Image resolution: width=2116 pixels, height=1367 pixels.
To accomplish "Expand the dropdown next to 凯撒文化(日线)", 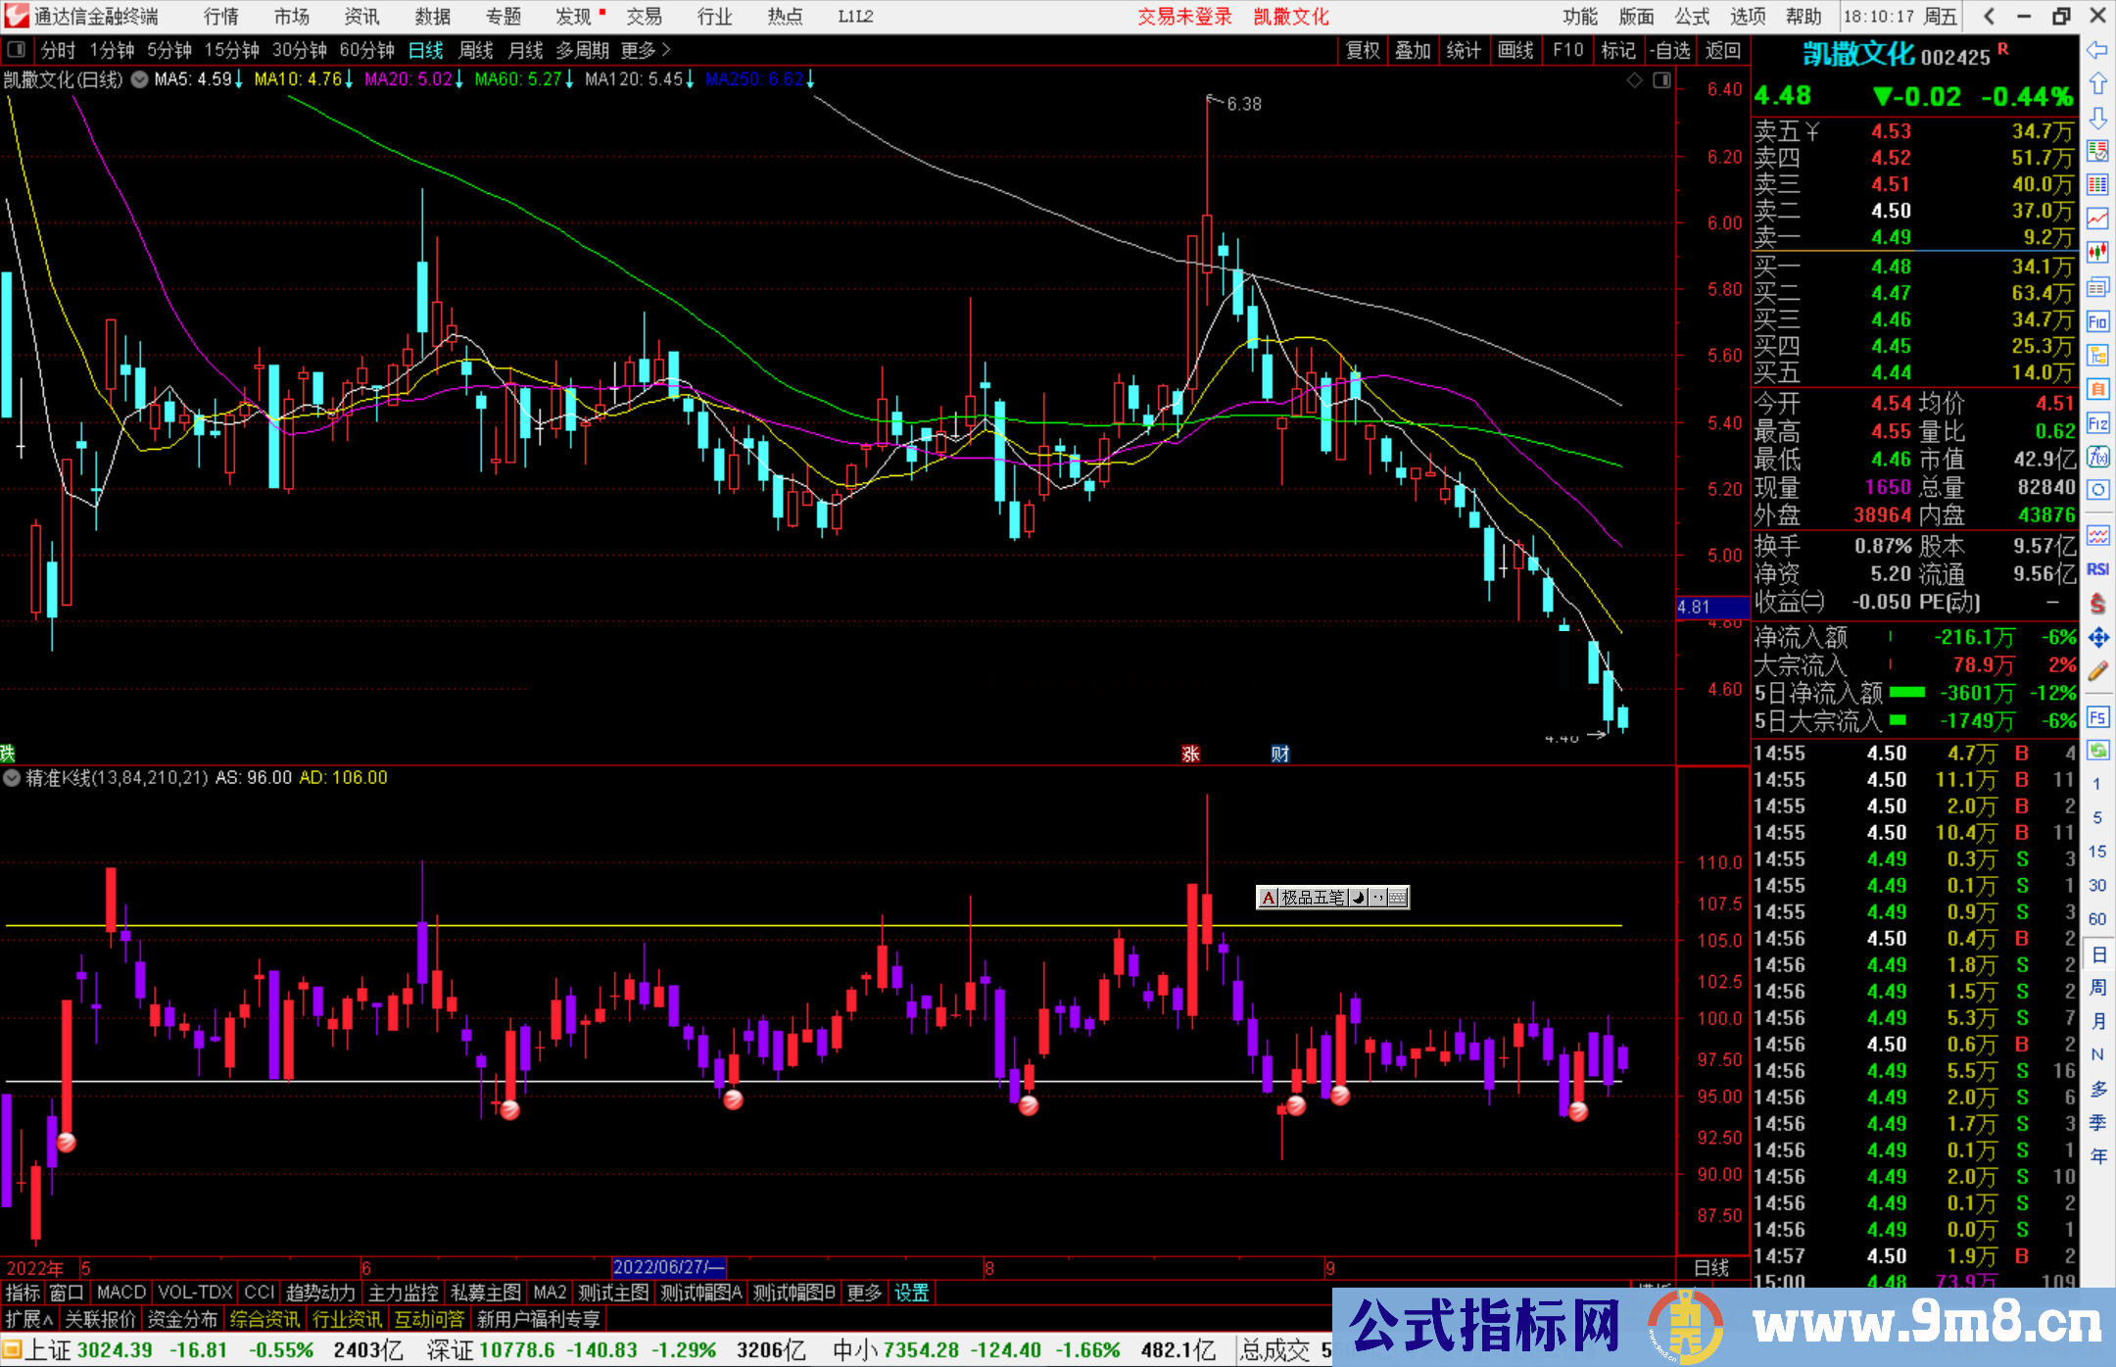I will click(140, 79).
